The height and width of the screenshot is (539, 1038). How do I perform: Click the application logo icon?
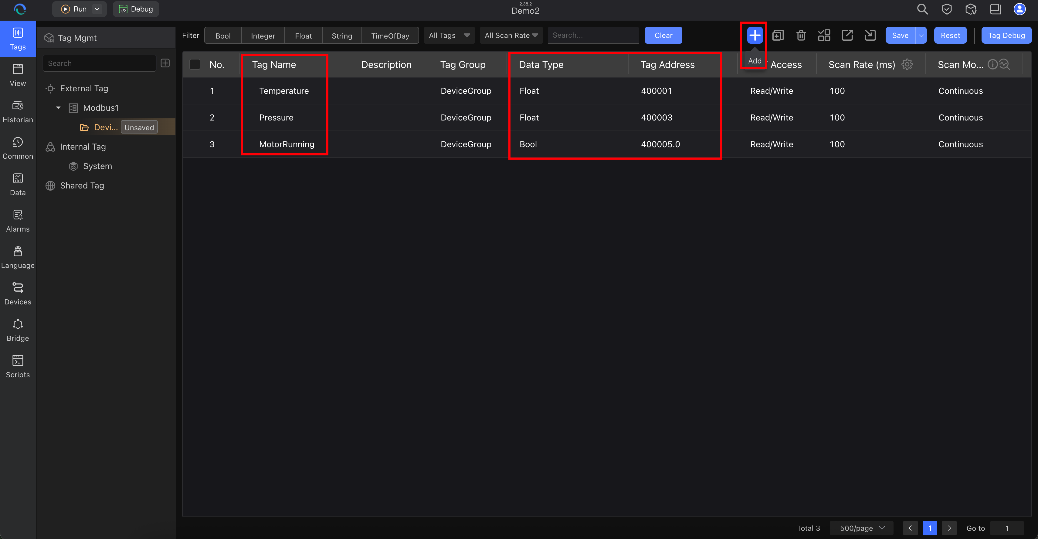click(19, 9)
